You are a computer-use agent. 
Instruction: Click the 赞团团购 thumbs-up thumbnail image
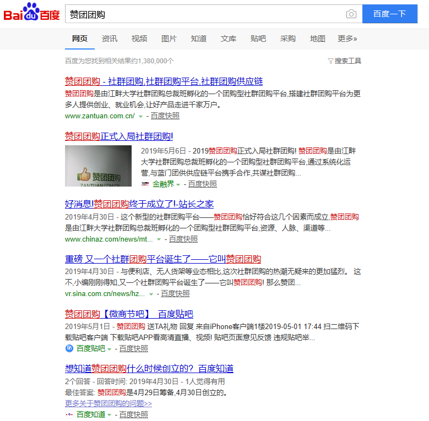pos(98,166)
